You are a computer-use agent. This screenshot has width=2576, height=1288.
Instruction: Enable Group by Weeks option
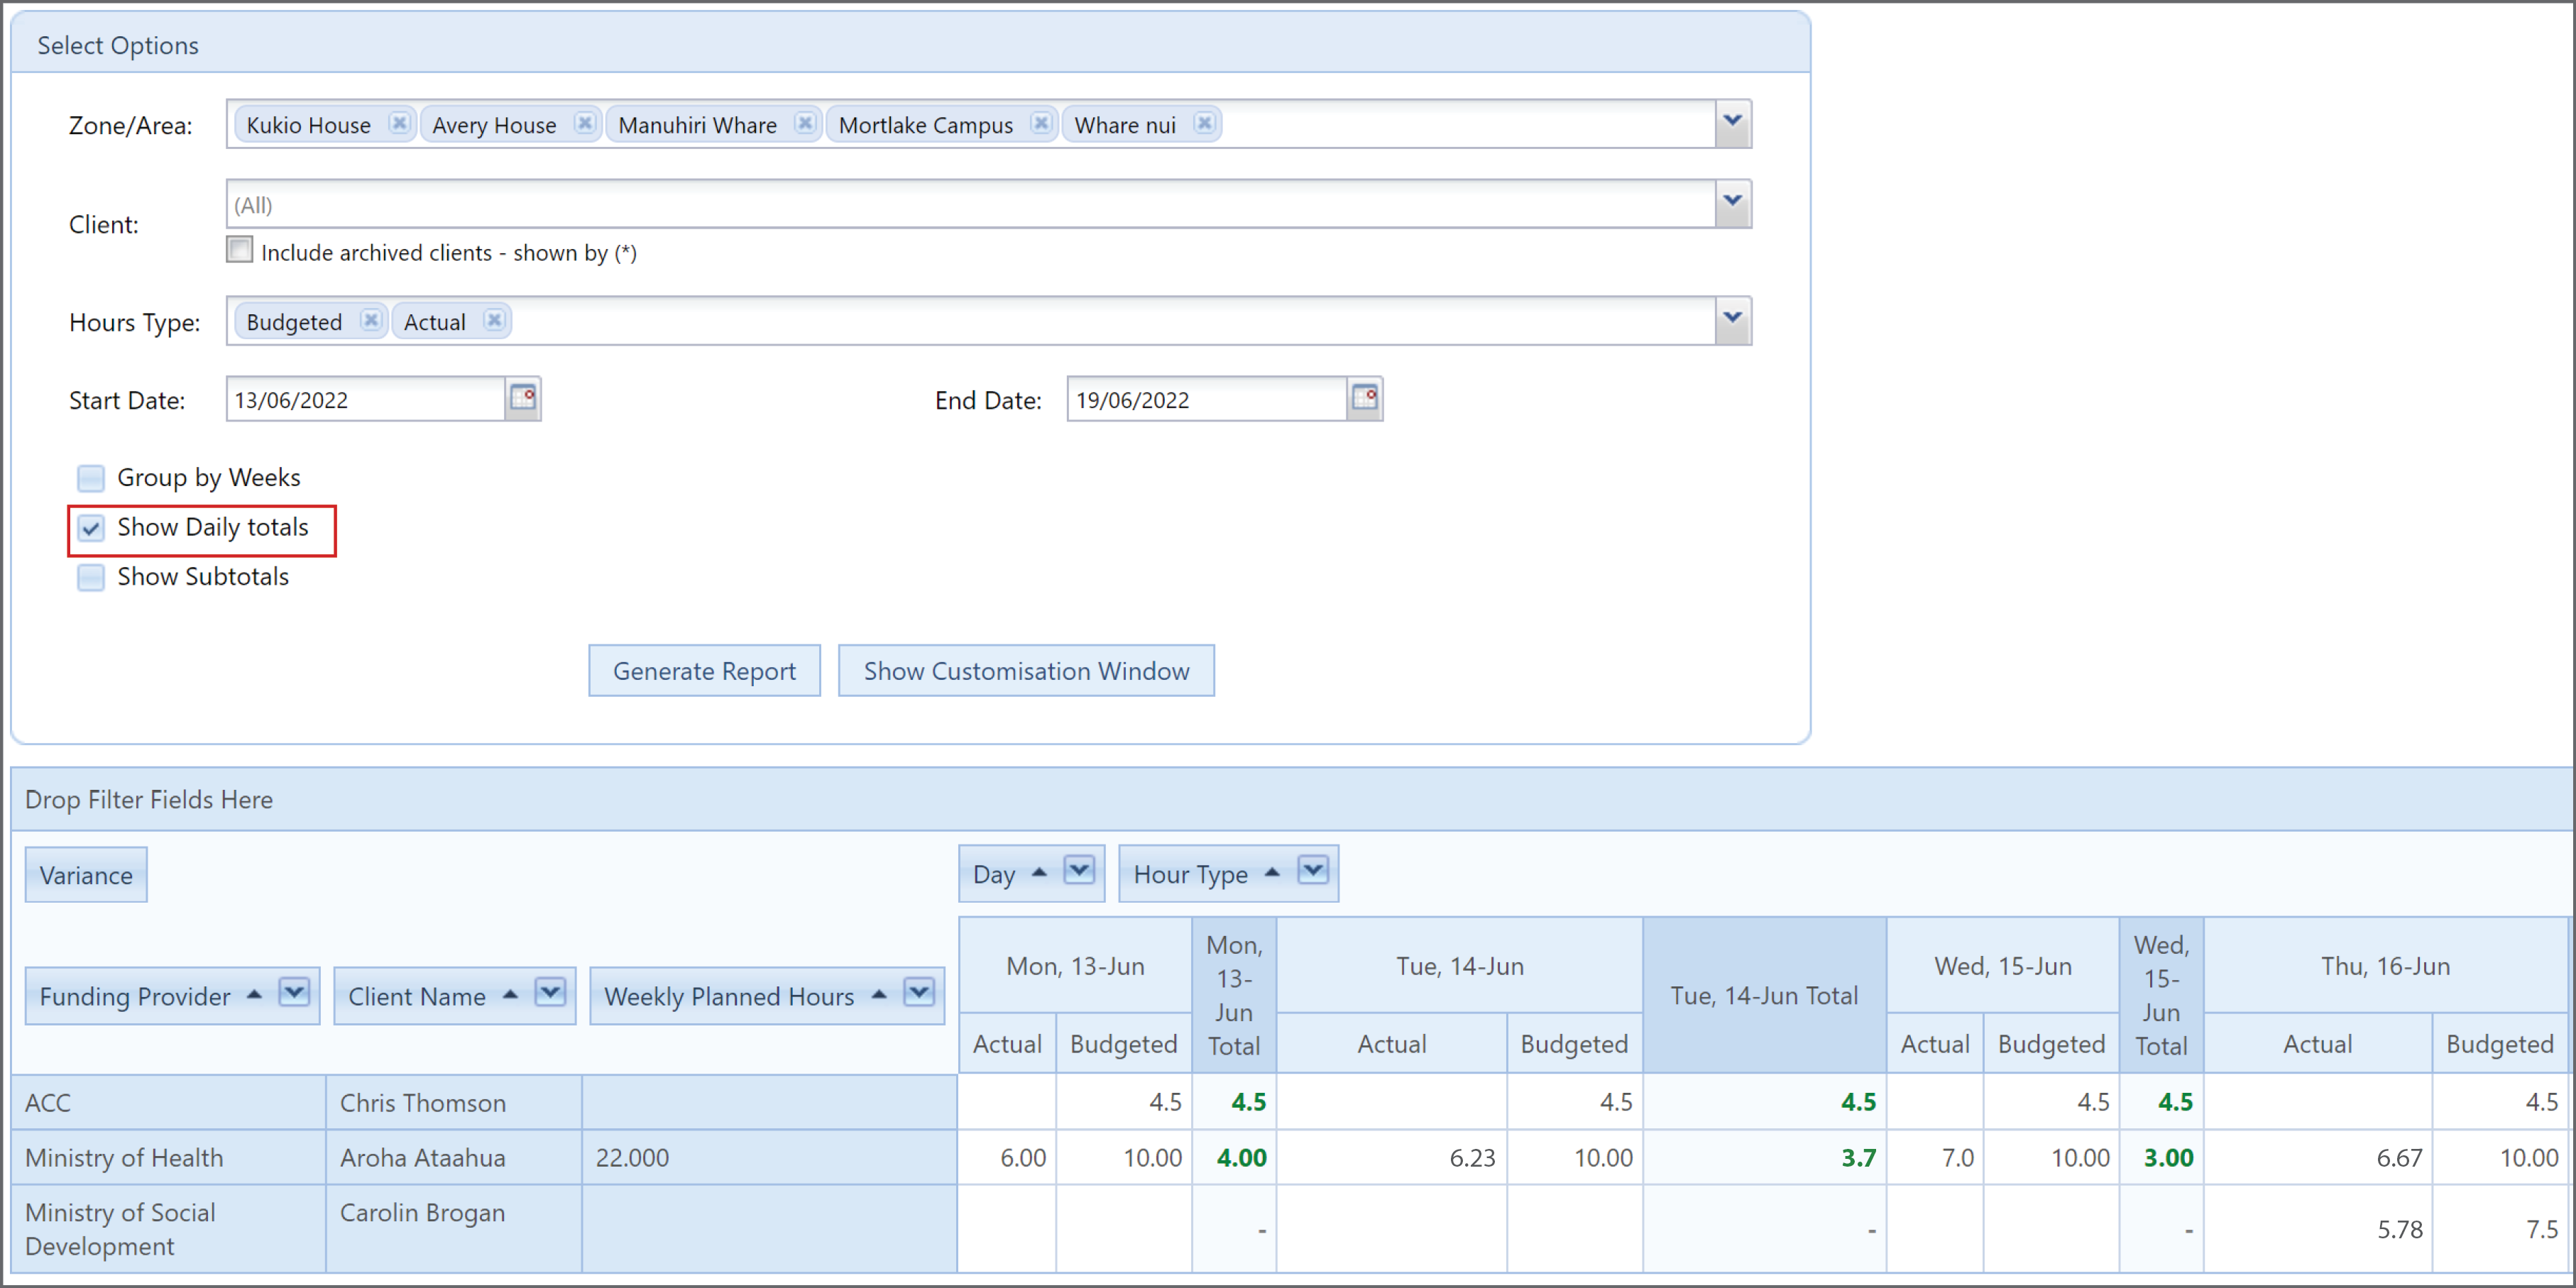[x=91, y=478]
